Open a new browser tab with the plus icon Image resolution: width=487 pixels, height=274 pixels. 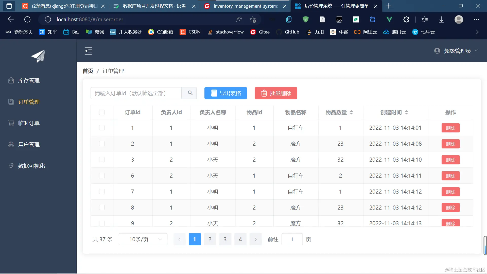(389, 6)
